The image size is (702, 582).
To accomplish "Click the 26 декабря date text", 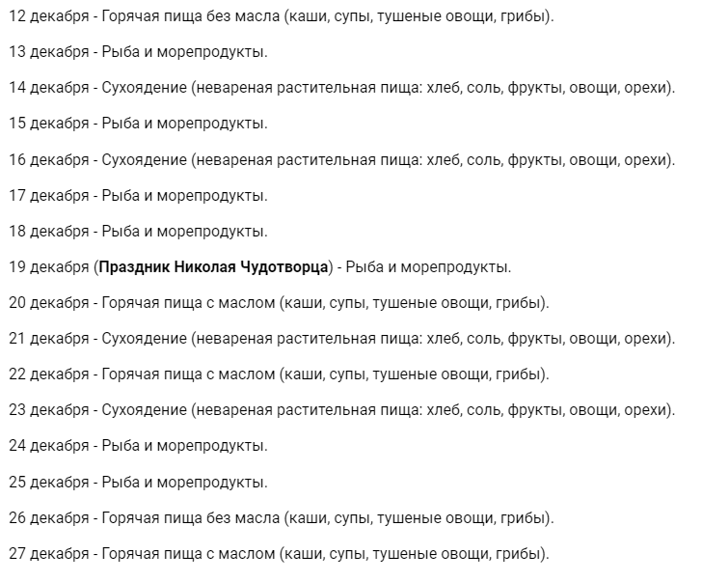I will (x=49, y=518).
